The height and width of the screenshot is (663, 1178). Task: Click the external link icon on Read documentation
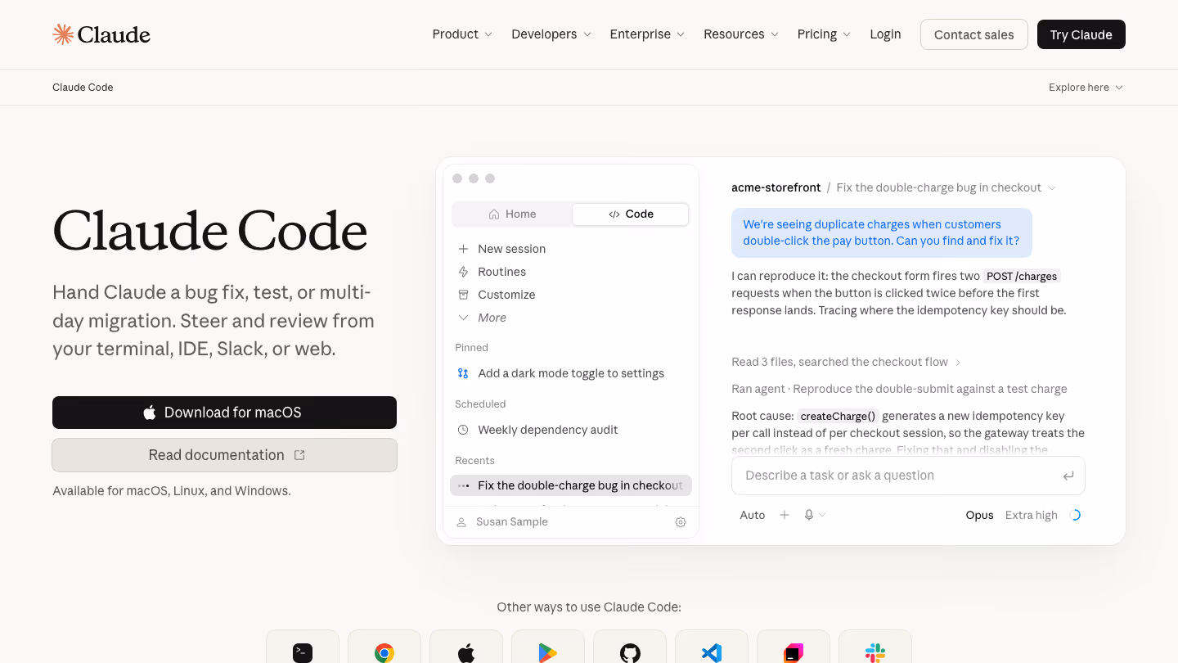(x=299, y=455)
